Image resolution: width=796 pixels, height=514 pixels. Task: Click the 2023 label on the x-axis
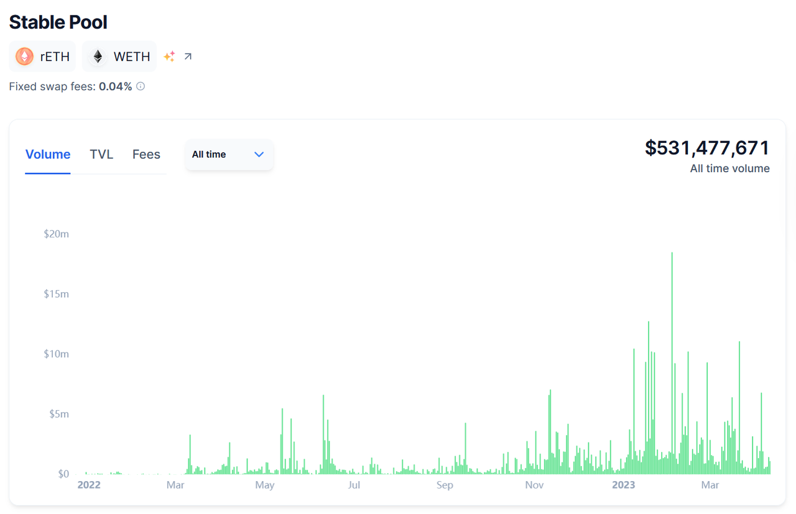point(624,485)
